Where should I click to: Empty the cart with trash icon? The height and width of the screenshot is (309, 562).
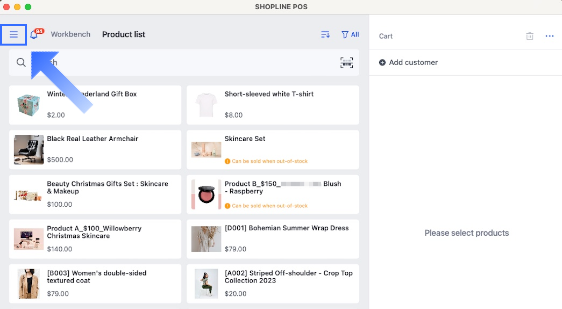530,36
